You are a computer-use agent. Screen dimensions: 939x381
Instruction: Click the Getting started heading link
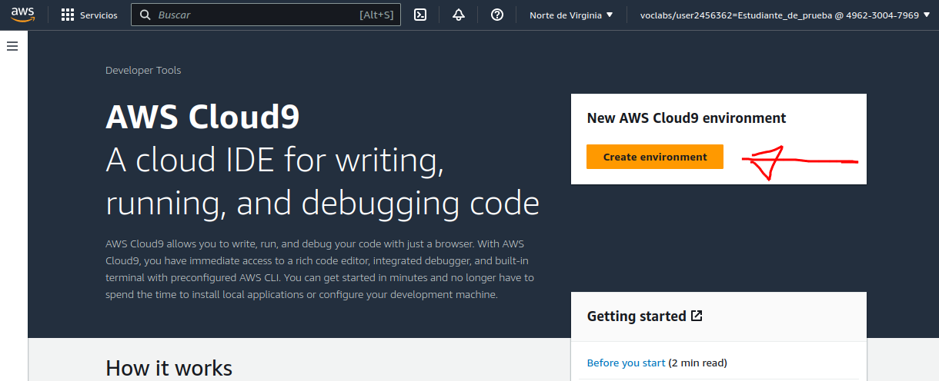[636, 316]
